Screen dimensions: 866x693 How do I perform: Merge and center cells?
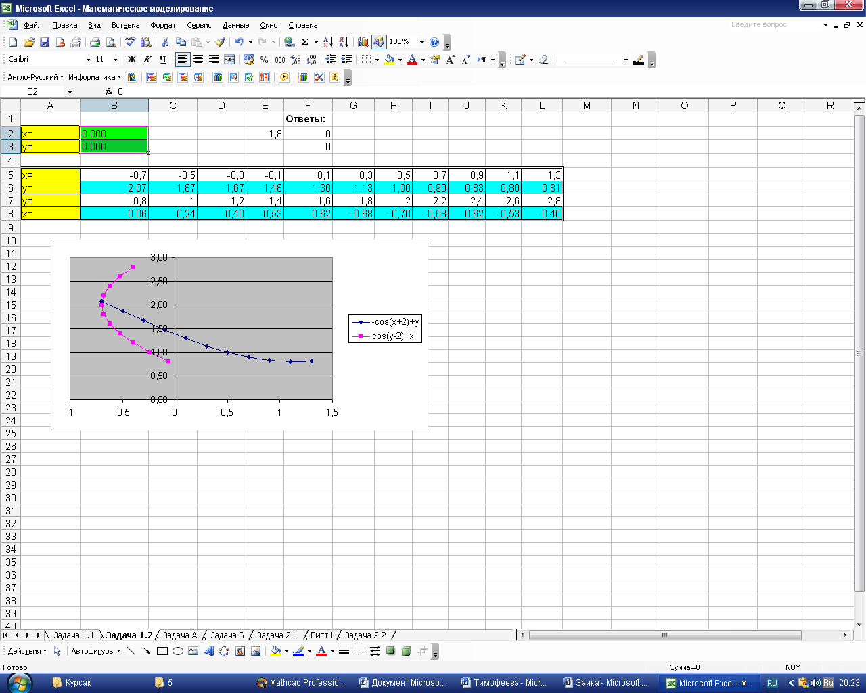click(x=229, y=60)
